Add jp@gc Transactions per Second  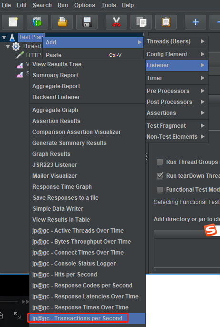pyautogui.click(x=87, y=318)
